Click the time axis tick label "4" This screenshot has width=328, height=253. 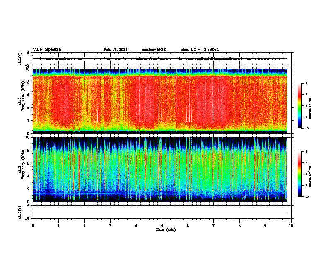(136, 226)
